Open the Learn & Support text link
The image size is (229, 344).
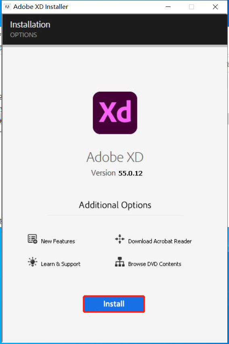(60, 264)
